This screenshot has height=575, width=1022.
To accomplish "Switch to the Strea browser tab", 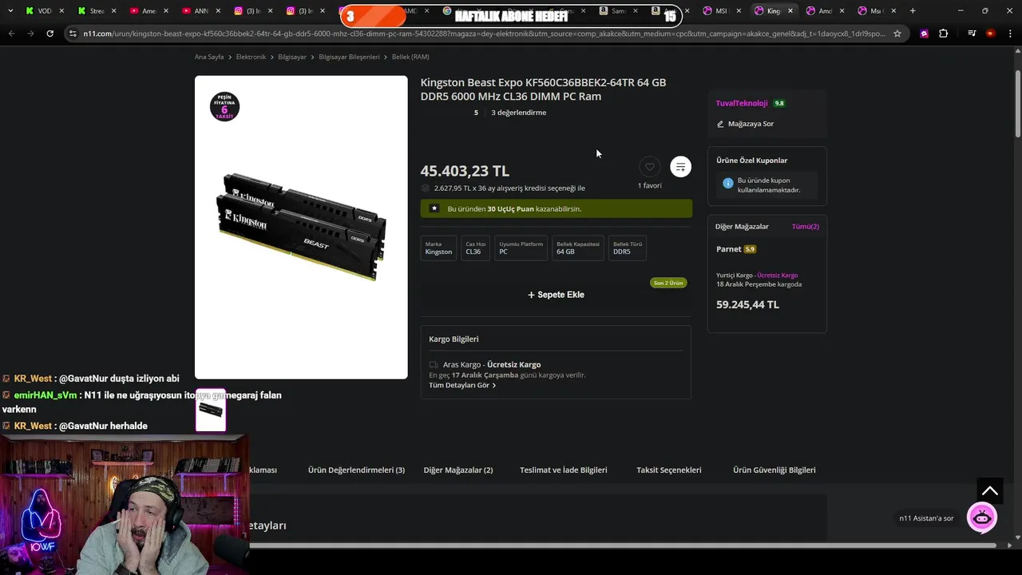I will coord(97,11).
